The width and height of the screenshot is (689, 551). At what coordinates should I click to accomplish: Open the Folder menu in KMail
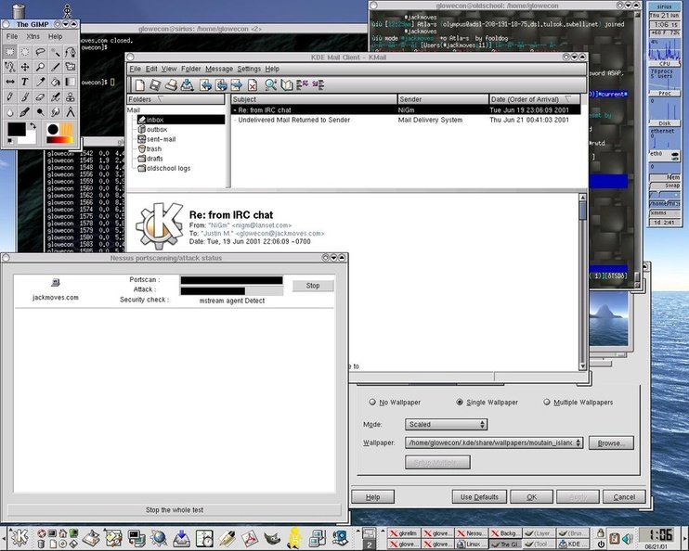pyautogui.click(x=191, y=69)
